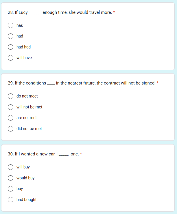Click question 30 text about new car
The height and width of the screenshot is (214, 177).
tap(43, 154)
